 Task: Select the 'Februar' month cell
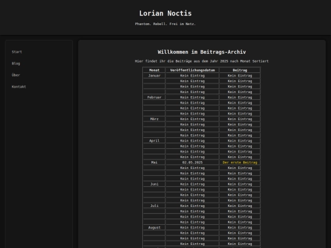point(154,97)
